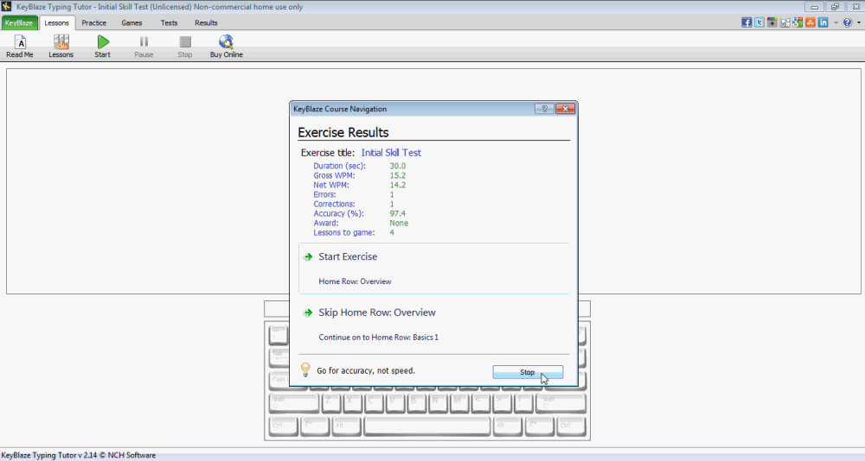Image resolution: width=865 pixels, height=461 pixels.
Task: Click the Gross WPM value 15.2
Action: point(398,176)
